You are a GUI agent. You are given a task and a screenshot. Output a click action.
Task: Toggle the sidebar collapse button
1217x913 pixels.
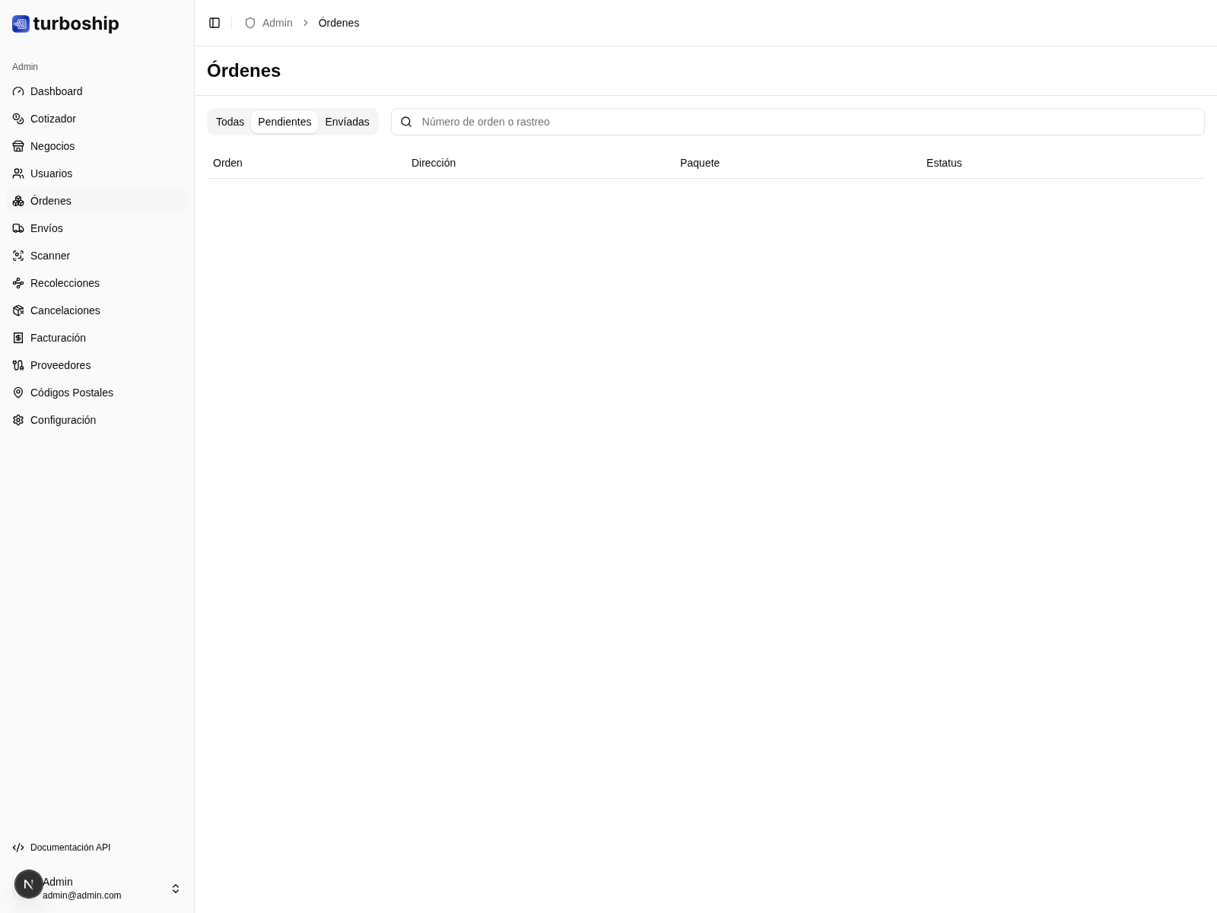click(x=214, y=23)
